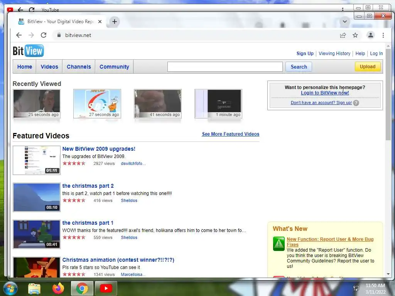395x296 pixels.
Task: Bookmark this page with star icon
Action: pyautogui.click(x=355, y=35)
